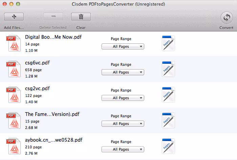Click the 'Convert' label

226,28
